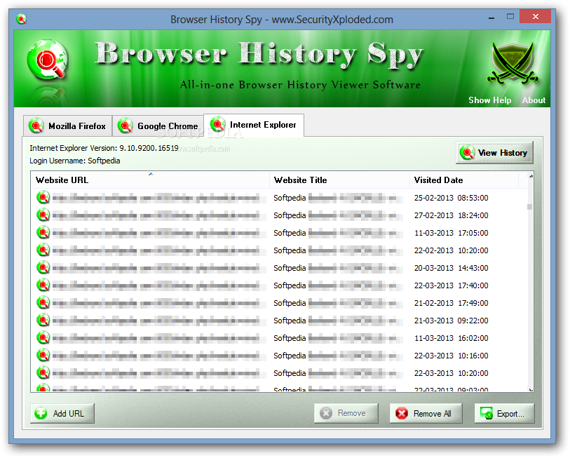Viewport: 570px width, 458px height.
Task: Click the app icon in title bar
Action: click(22, 19)
